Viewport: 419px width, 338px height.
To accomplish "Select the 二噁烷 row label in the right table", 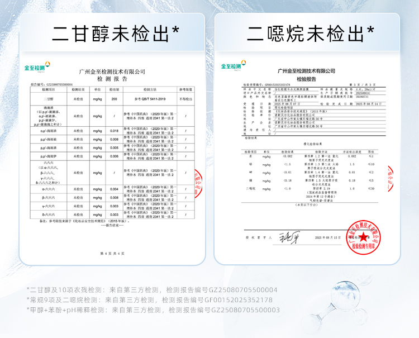I will (x=251, y=189).
